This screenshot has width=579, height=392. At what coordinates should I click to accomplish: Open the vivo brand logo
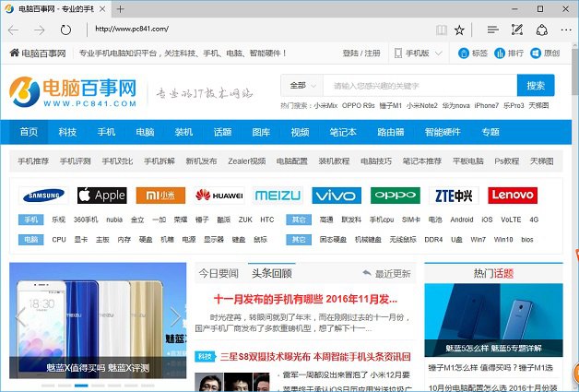[x=337, y=196]
